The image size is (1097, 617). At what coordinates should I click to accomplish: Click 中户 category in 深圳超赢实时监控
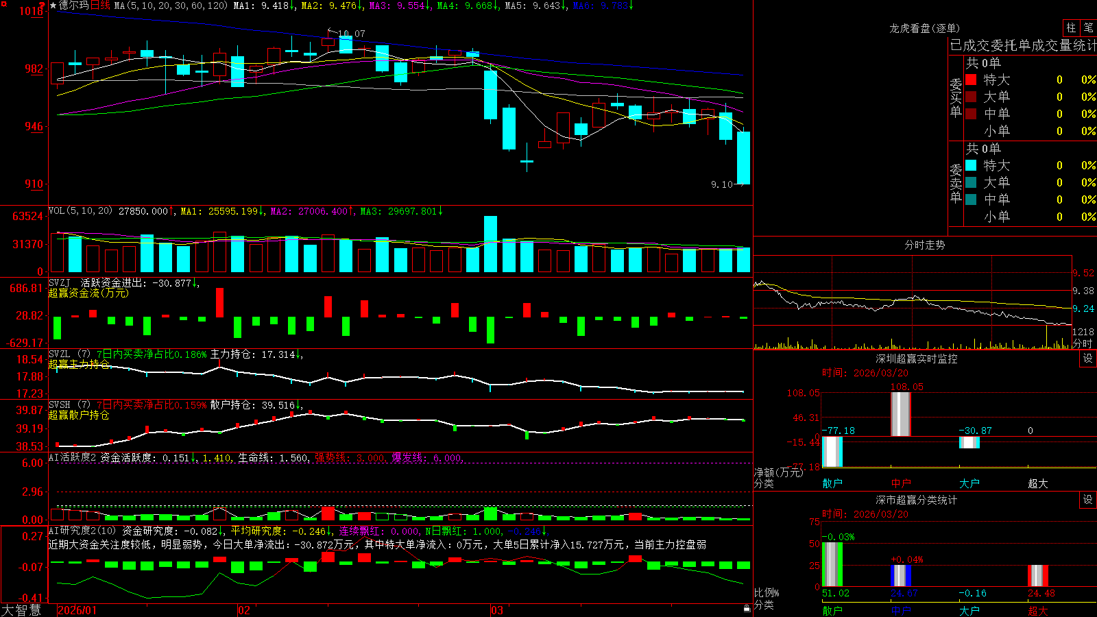point(901,483)
